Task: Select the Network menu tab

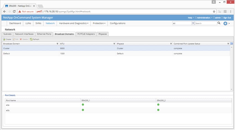Action: click(x=50, y=23)
